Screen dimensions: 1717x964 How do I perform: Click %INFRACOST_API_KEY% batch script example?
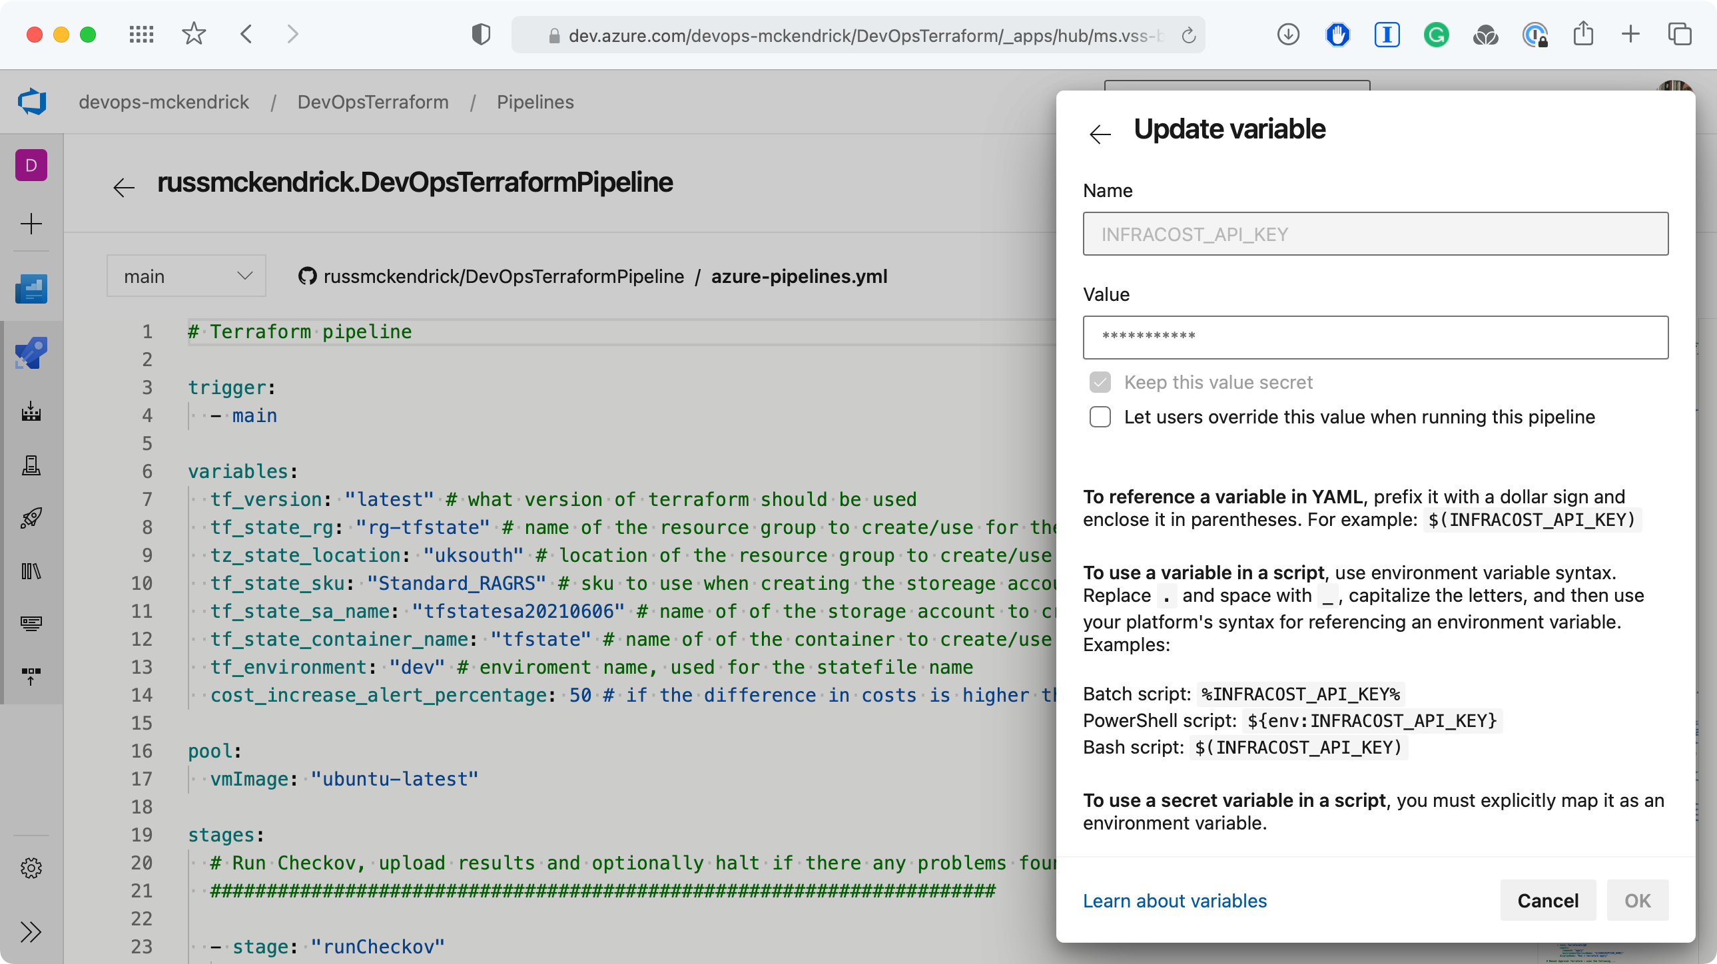1301,694
